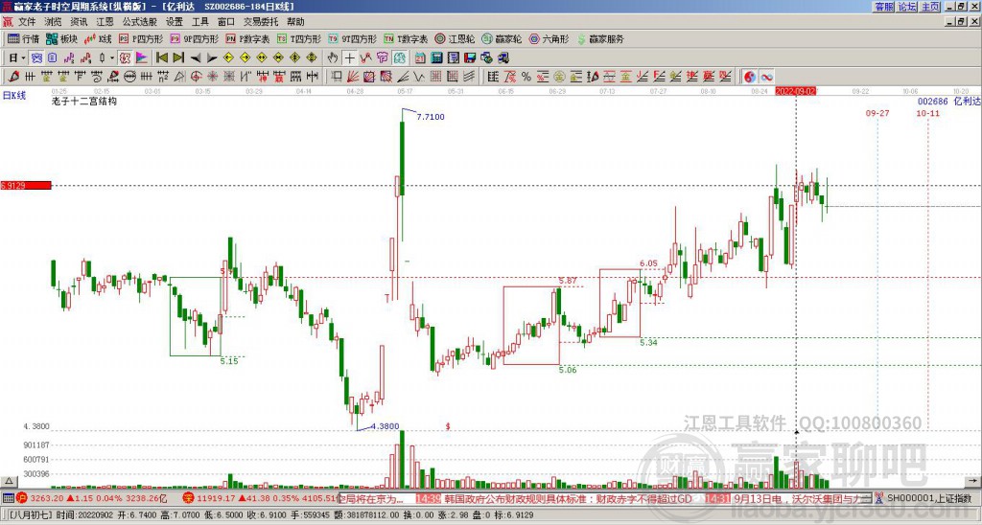Open the P数字表 number table
The height and width of the screenshot is (525, 982).
point(248,38)
